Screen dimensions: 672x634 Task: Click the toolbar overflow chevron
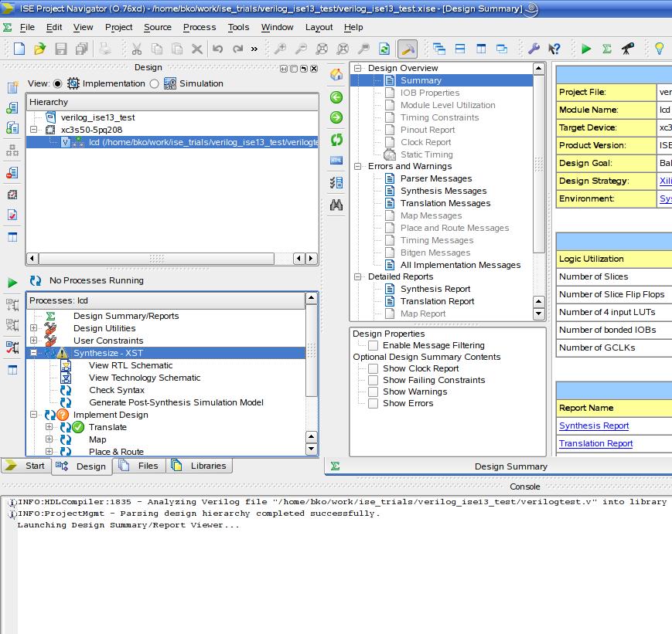(x=254, y=49)
